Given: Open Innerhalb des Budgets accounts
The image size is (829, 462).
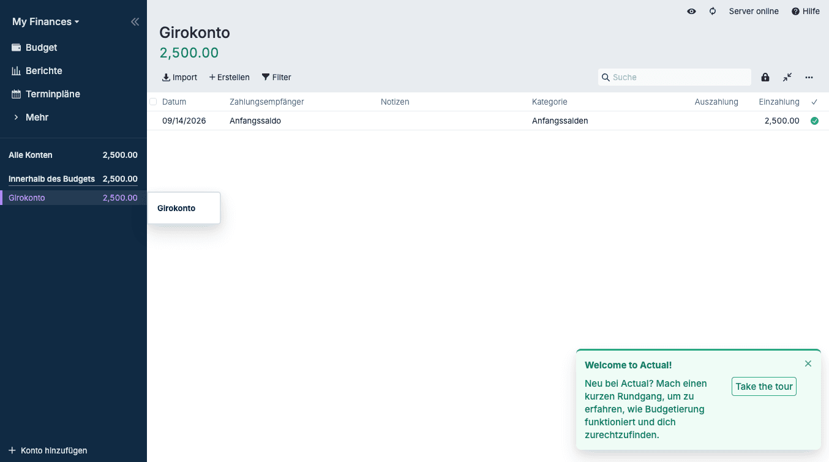Looking at the screenshot, I should pyautogui.click(x=73, y=179).
